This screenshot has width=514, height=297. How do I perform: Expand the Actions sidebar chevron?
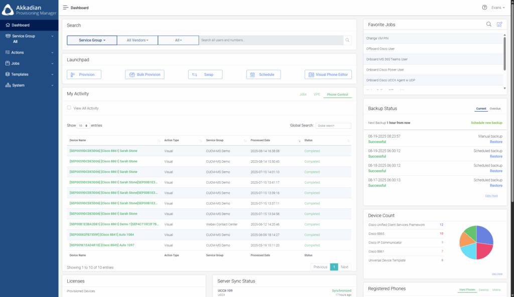click(52, 52)
